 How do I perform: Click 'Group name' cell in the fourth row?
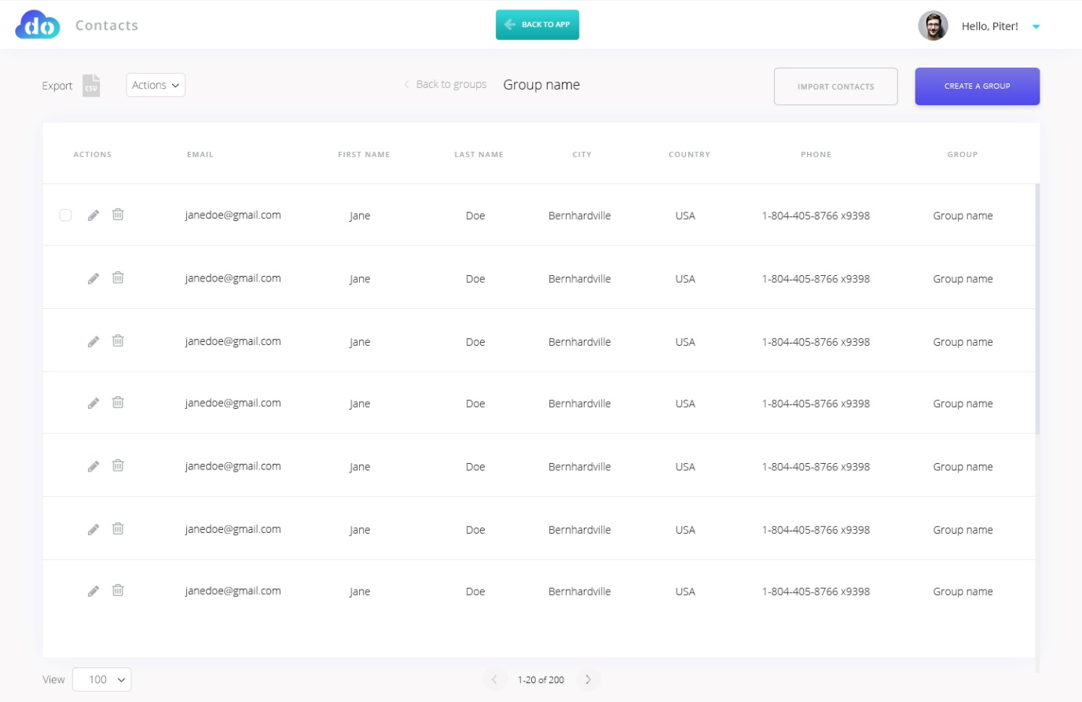pos(963,403)
